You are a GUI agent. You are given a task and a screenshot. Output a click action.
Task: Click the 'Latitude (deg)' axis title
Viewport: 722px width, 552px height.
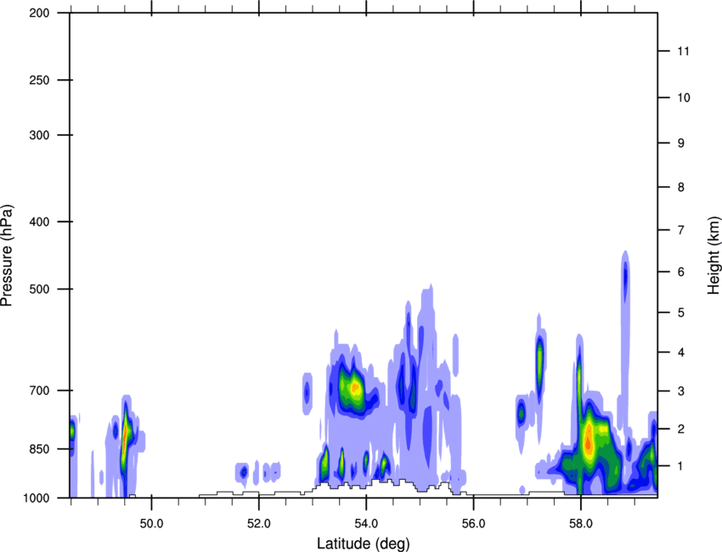pyautogui.click(x=363, y=544)
